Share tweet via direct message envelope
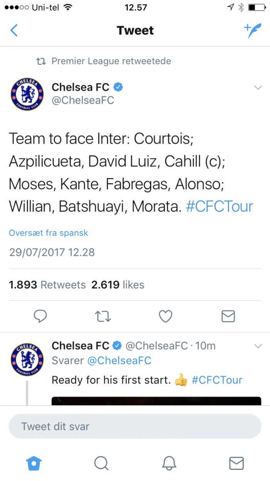This screenshot has width=270, height=481. (x=228, y=316)
